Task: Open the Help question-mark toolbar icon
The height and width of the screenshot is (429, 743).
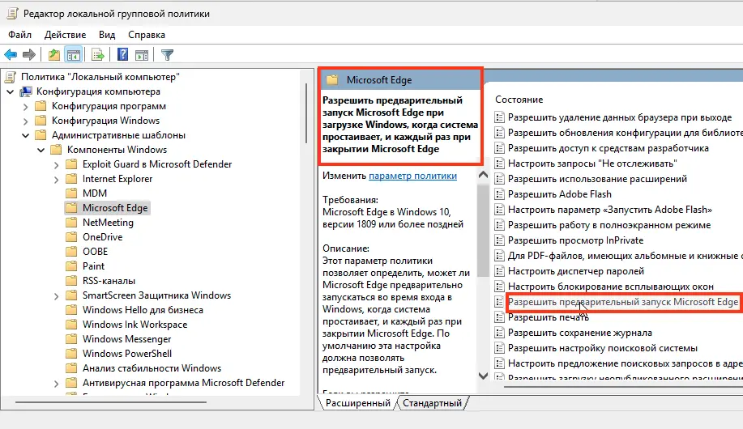Action: tap(122, 55)
